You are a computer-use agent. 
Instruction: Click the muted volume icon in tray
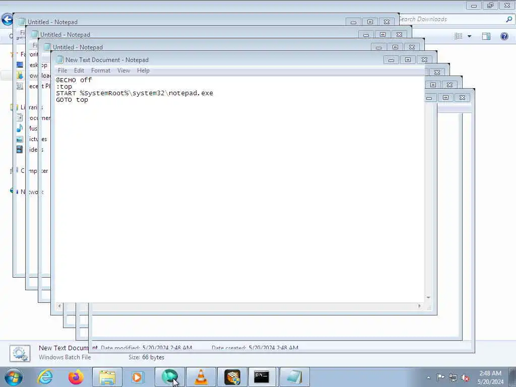click(x=465, y=377)
